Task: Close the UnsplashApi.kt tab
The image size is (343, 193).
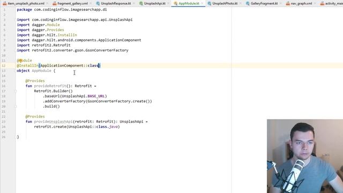Action: point(168,4)
